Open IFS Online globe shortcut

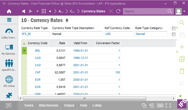pos(9,81)
